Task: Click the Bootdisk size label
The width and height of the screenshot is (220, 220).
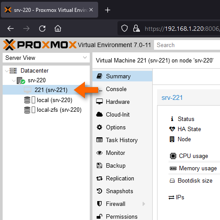Action: pyautogui.click(x=195, y=180)
